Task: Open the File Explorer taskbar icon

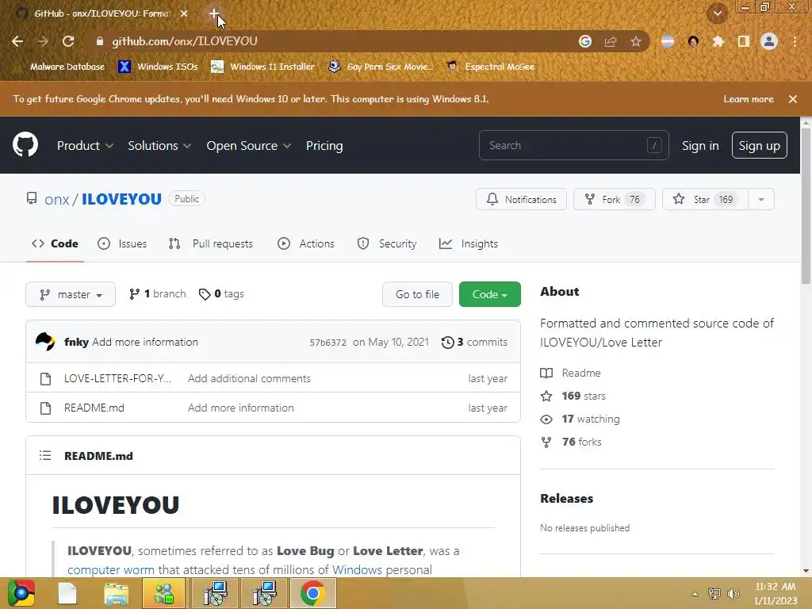Action: click(116, 593)
